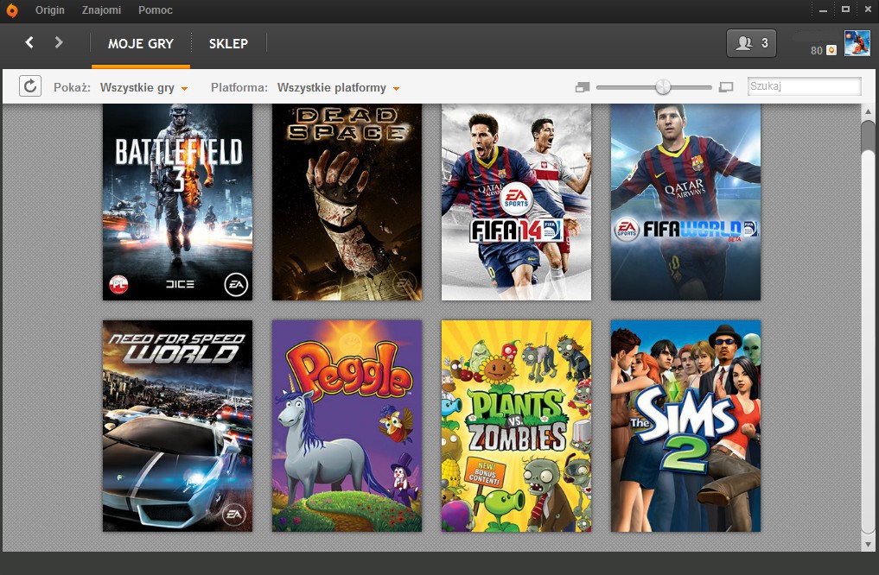This screenshot has width=879, height=575.
Task: Click the small tiles size icon
Action: coord(583,87)
